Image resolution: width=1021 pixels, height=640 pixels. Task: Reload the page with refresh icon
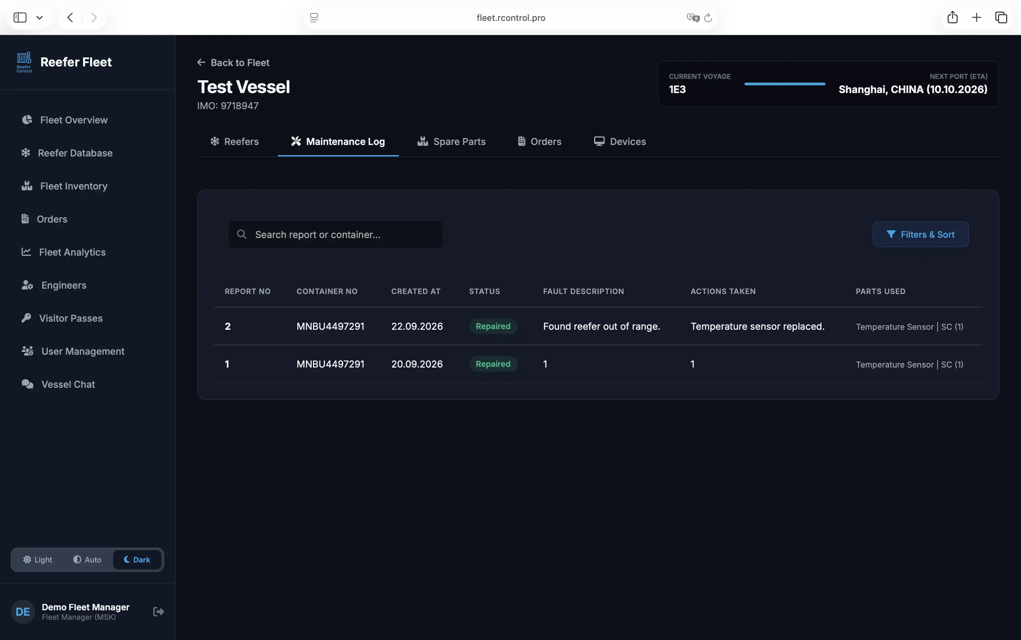pyautogui.click(x=708, y=18)
